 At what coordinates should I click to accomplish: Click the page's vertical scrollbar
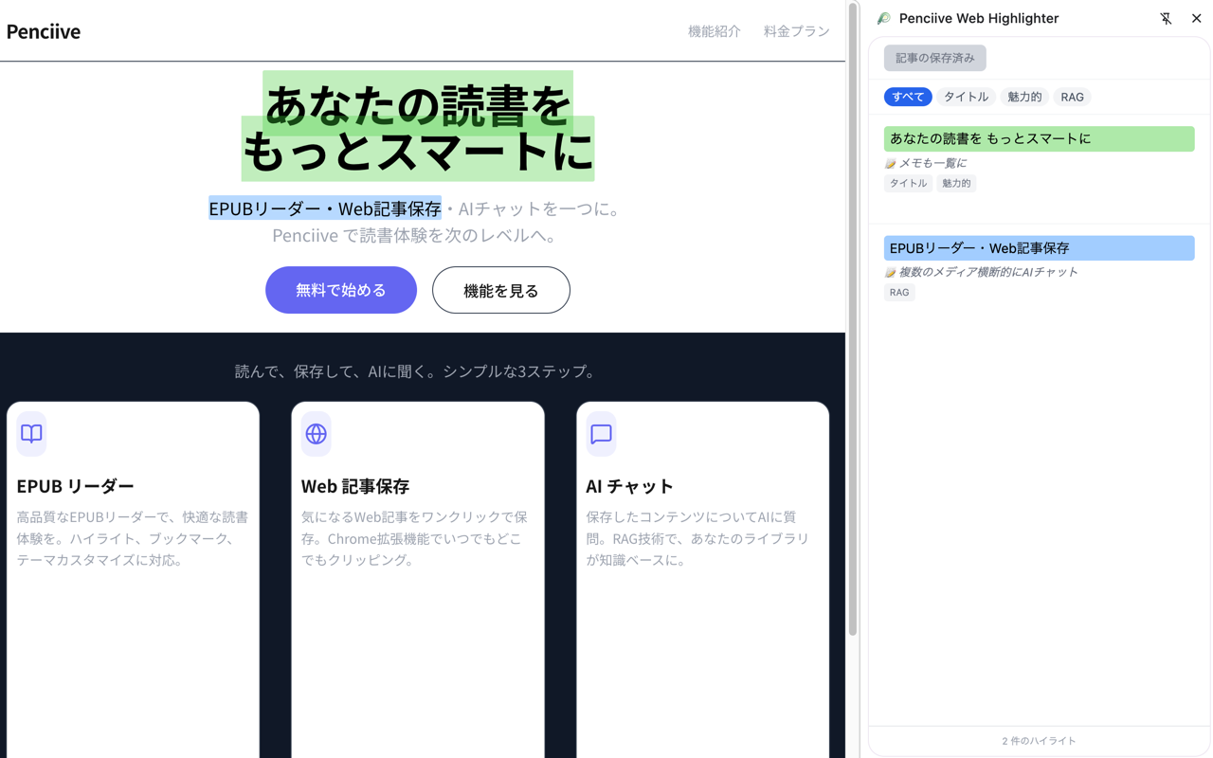coord(853,320)
